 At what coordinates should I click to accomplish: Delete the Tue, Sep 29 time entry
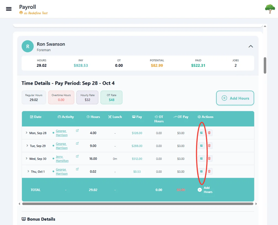[209, 146]
